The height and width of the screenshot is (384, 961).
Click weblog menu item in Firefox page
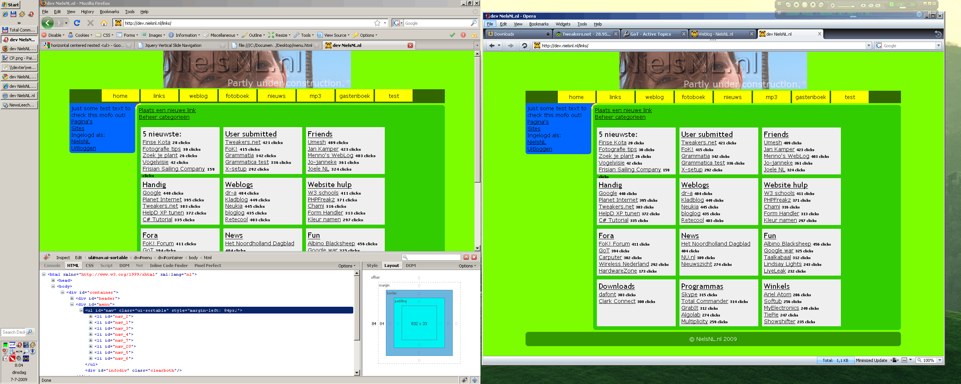198,96
